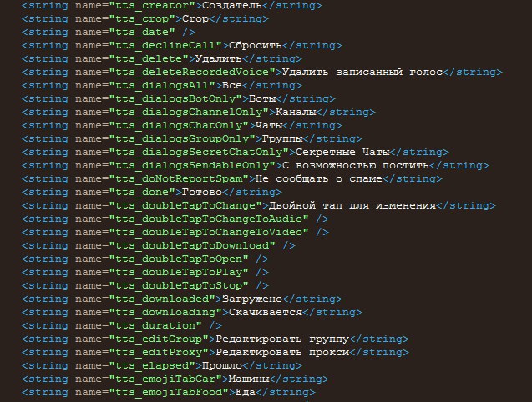Click the word "Скачивается"
Viewport: 532px width, 402px height.
click(266, 313)
